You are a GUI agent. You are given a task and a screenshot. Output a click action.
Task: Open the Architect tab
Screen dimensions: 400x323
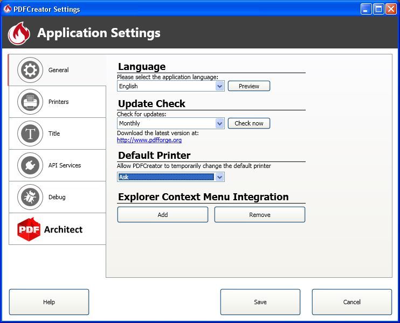57,229
